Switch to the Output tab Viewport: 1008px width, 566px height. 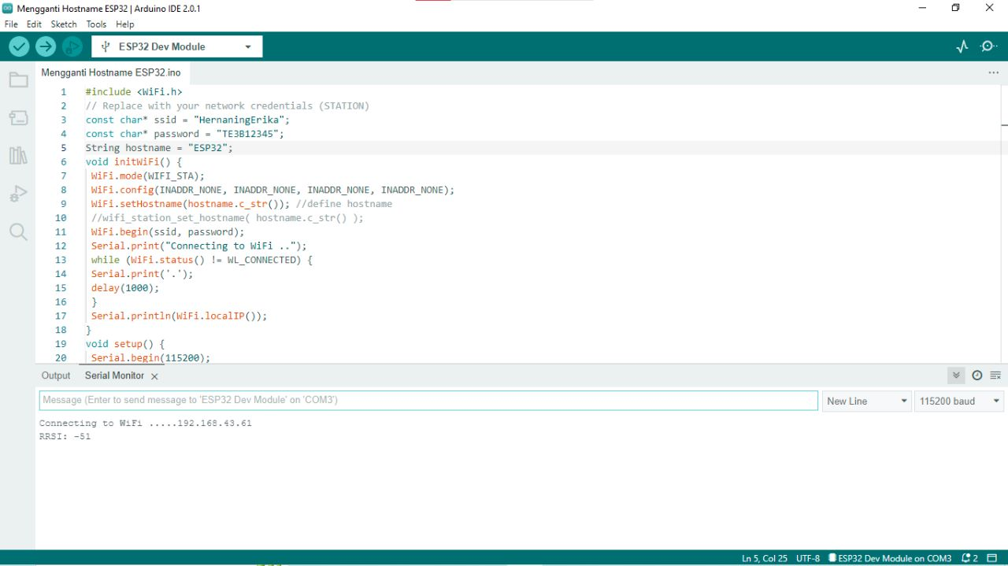click(56, 375)
